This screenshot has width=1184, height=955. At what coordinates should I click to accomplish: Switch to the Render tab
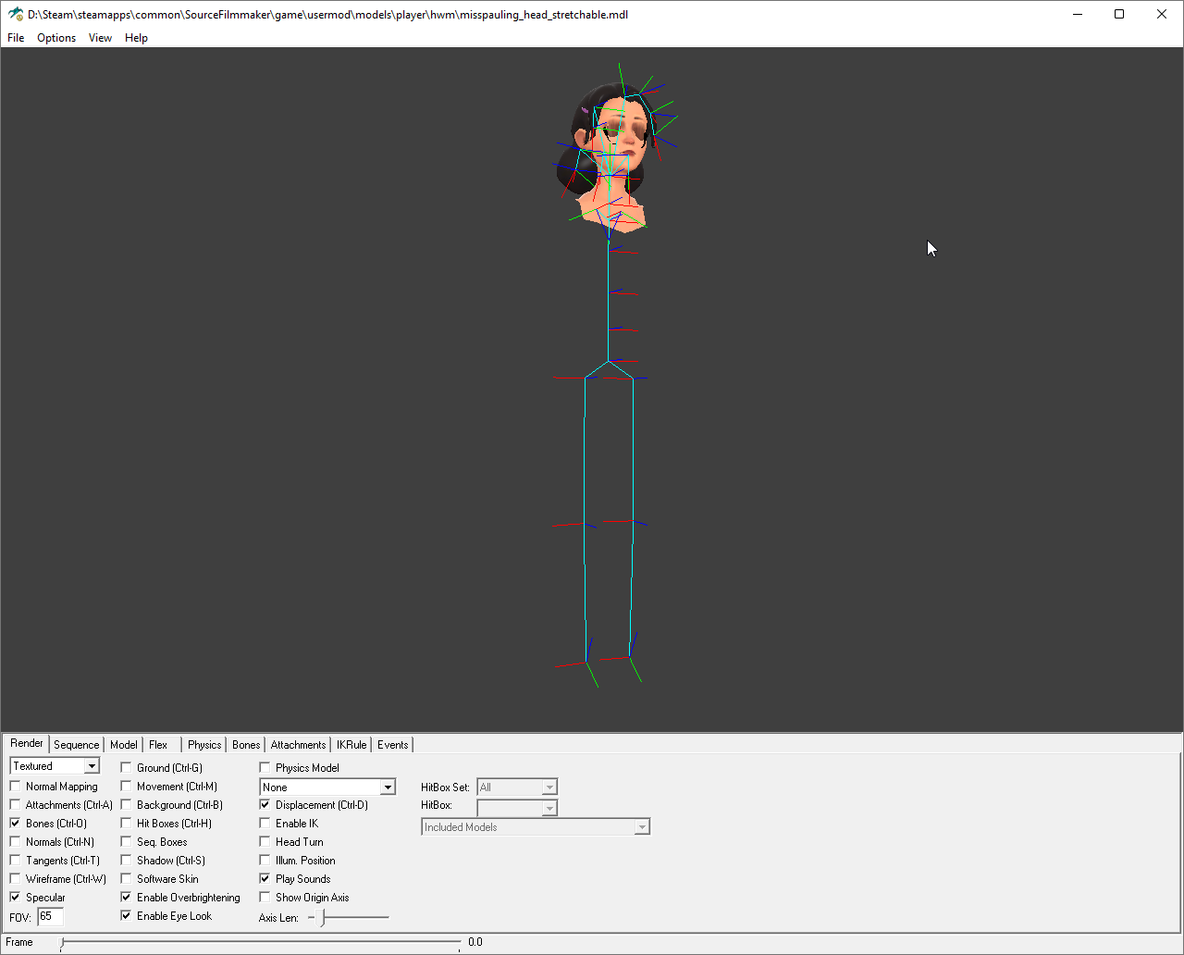click(27, 744)
